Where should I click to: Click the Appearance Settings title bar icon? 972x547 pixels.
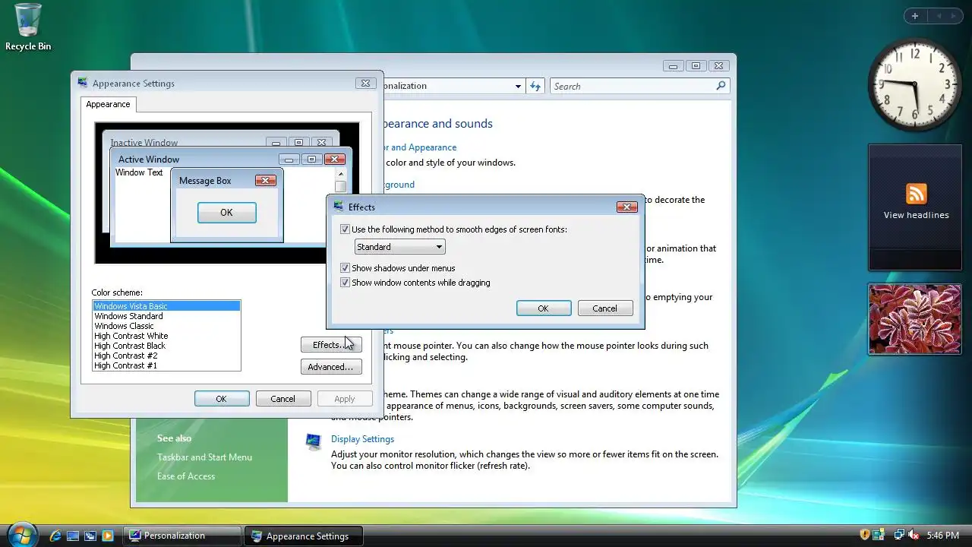(x=82, y=83)
